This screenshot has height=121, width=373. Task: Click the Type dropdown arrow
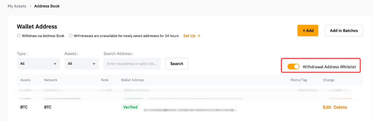pos(55,64)
